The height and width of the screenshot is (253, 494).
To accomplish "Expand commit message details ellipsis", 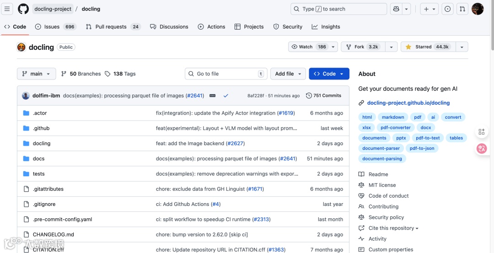I will coord(212,95).
